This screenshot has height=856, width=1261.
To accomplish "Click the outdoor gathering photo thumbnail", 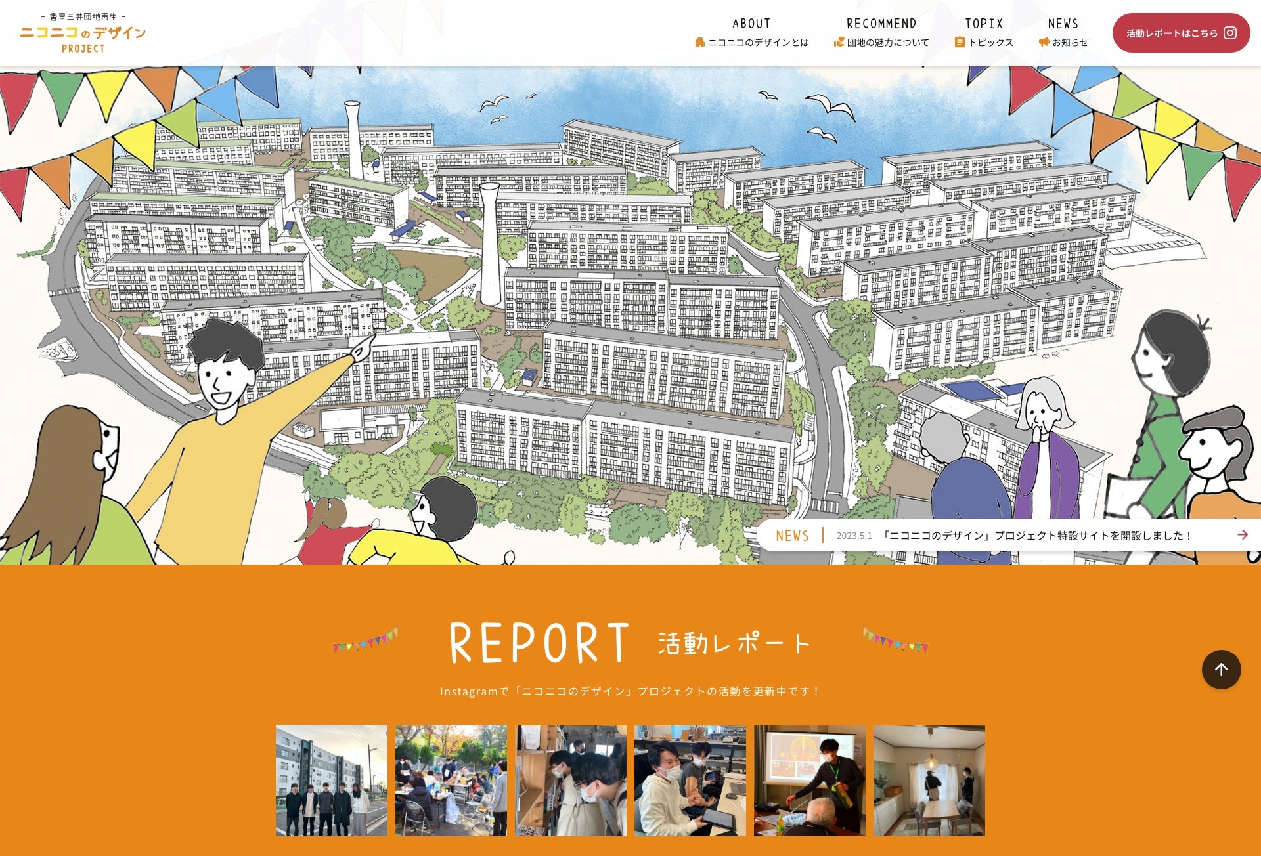I will (451, 781).
